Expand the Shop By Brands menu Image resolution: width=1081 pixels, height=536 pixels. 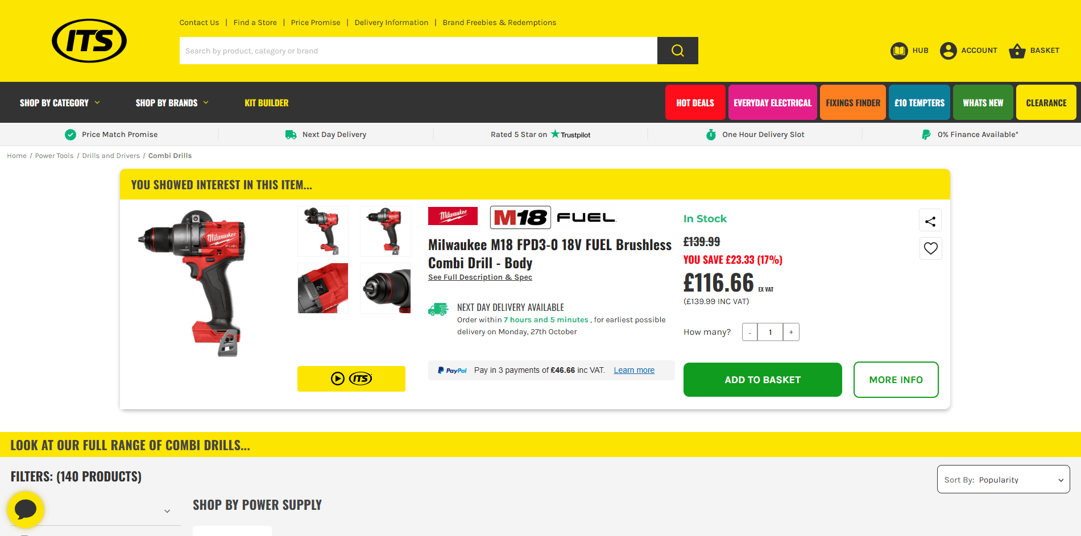[x=172, y=103]
